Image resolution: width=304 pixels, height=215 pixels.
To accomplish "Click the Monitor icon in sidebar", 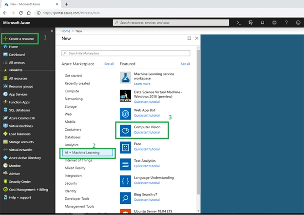I will point(5,166).
